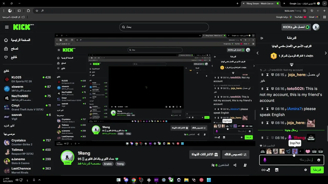Insert the blue heart outline emote
The image size is (328, 184).
(288, 151)
